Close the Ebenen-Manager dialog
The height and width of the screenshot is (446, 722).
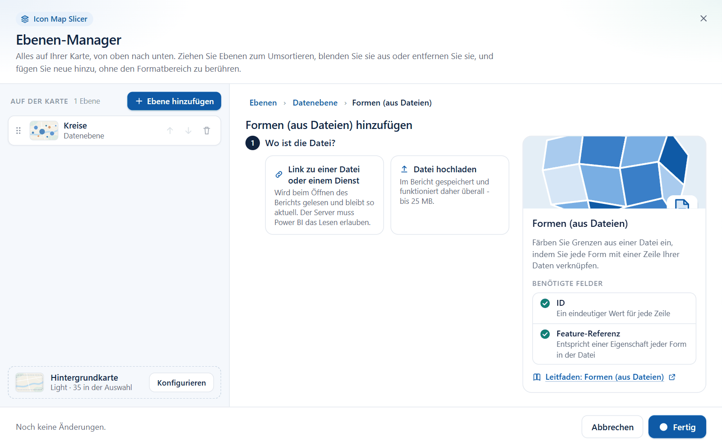[703, 18]
